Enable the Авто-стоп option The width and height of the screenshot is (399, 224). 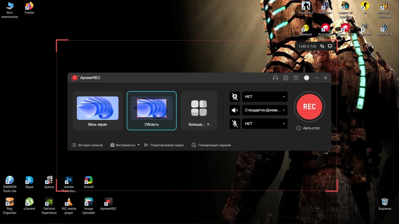tap(308, 128)
